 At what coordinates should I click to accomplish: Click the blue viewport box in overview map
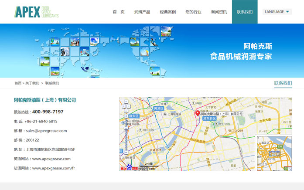274,153
